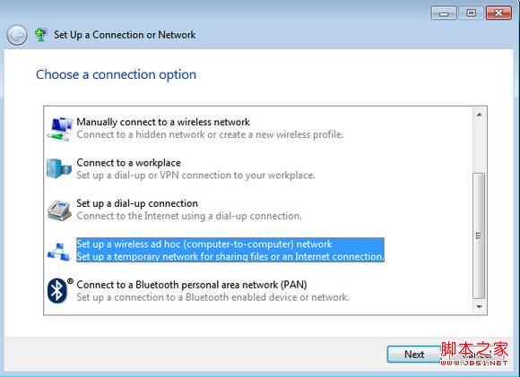Viewport: 520px width, 377px height.
Task: Select the dial-up telephone icon
Action: coord(59,210)
